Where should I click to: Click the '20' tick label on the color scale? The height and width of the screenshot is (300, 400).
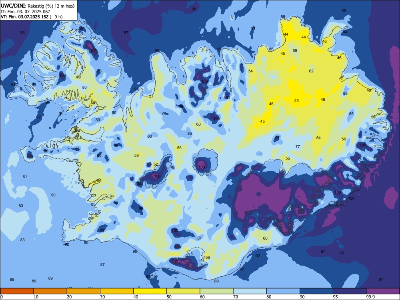69,297
